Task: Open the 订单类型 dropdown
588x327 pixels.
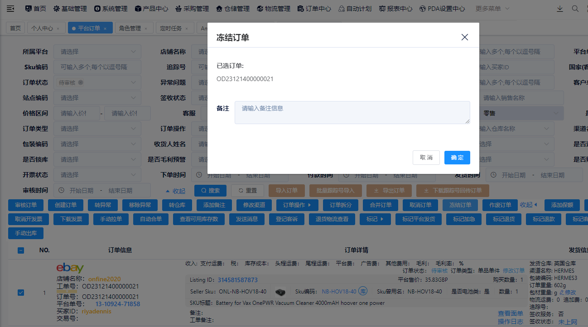Action: click(x=97, y=128)
